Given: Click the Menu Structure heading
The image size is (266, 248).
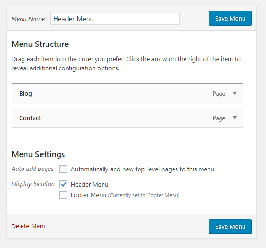Looking at the screenshot, I should [40, 44].
